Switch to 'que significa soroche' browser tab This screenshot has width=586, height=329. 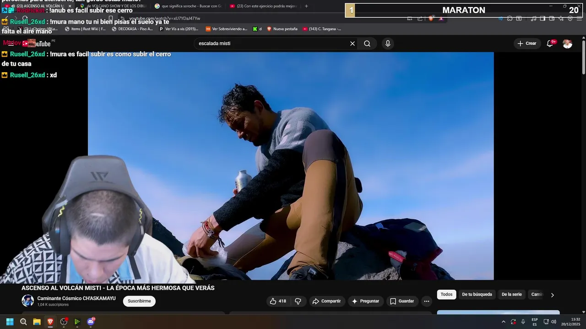pyautogui.click(x=188, y=6)
